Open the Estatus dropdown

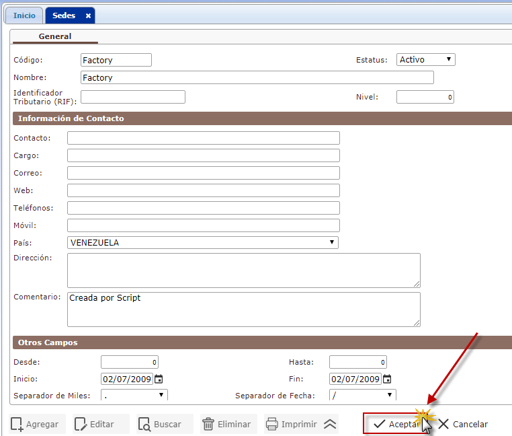pyautogui.click(x=426, y=59)
